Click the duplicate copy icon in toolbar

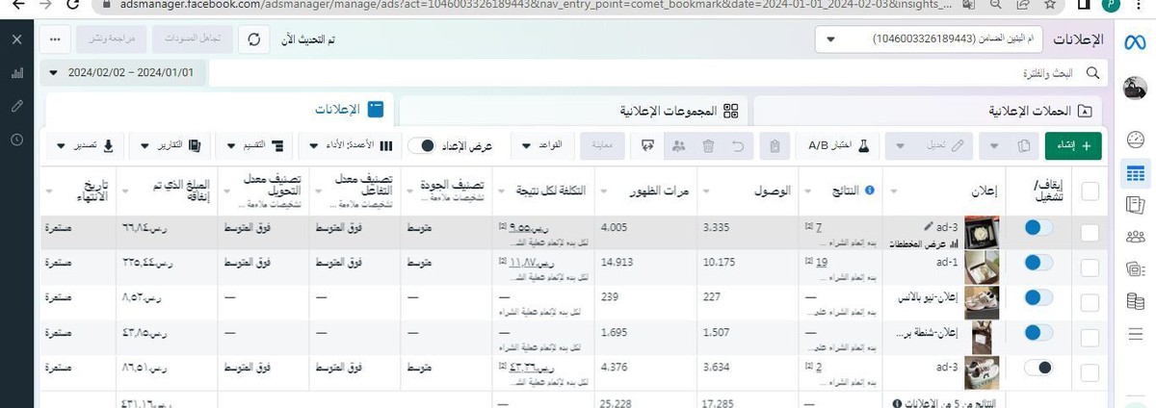click(x=1022, y=145)
